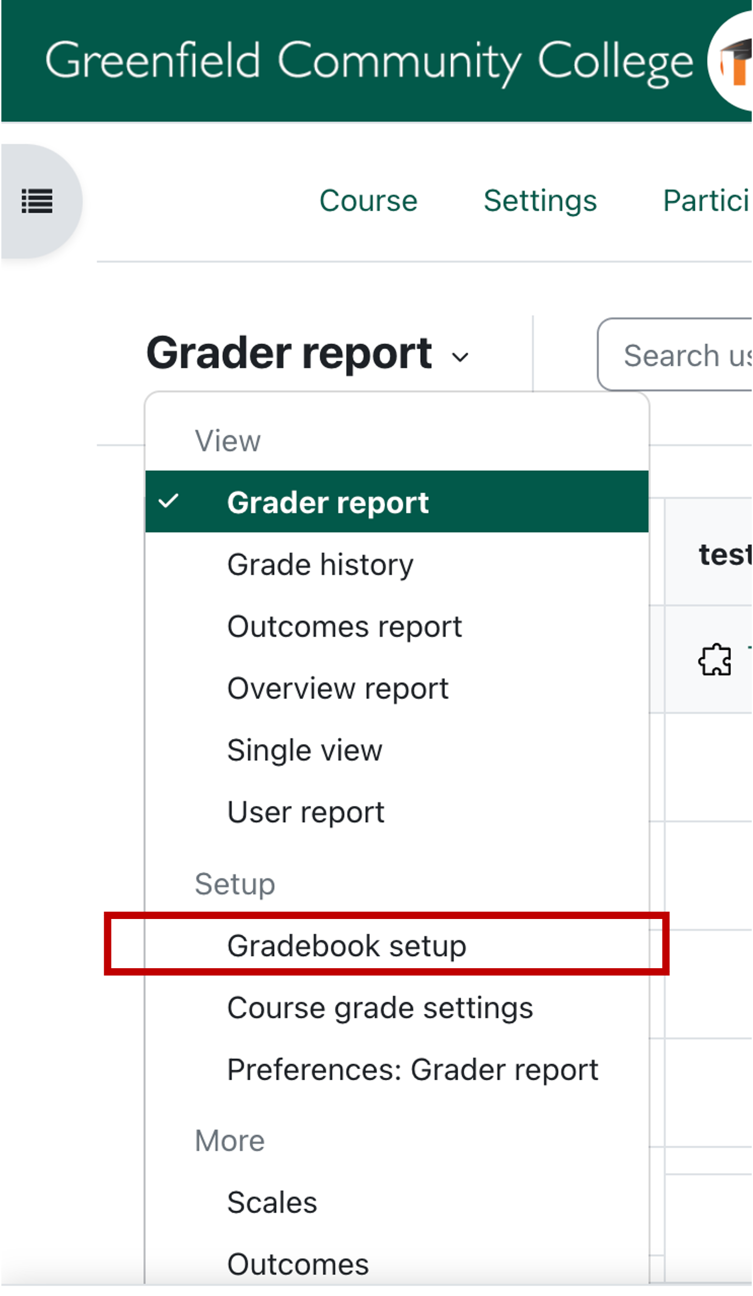Viewport: 753px width, 1296px height.
Task: Expand the Grader report dropdown chevron
Action: [x=459, y=357]
